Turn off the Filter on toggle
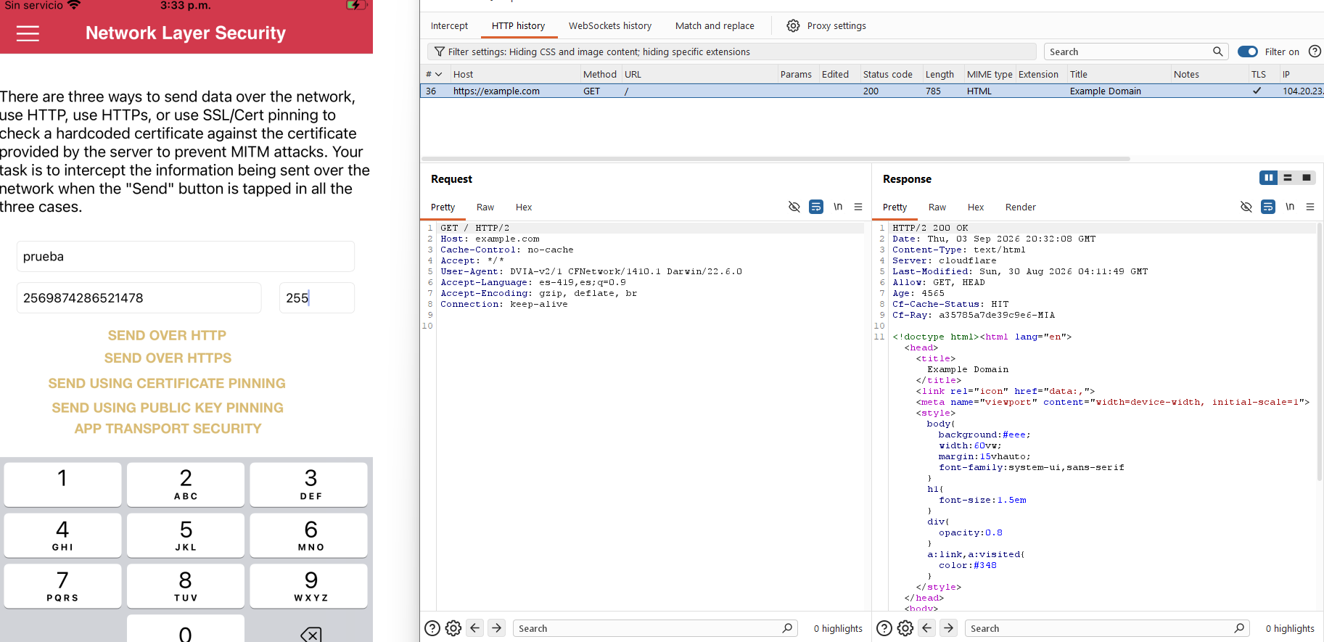The height and width of the screenshot is (642, 1324). coord(1248,52)
